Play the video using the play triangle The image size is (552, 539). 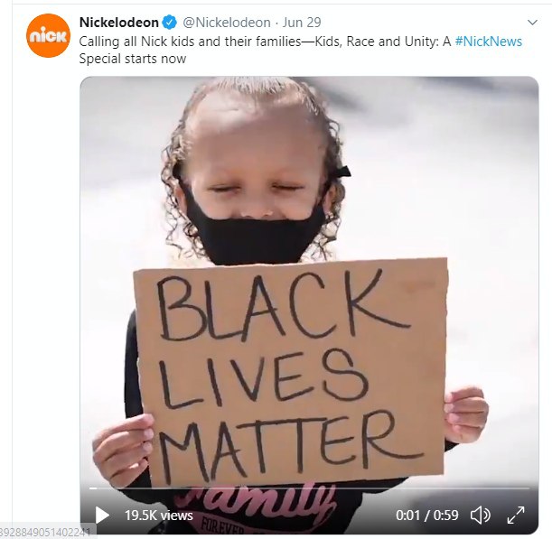(102, 516)
